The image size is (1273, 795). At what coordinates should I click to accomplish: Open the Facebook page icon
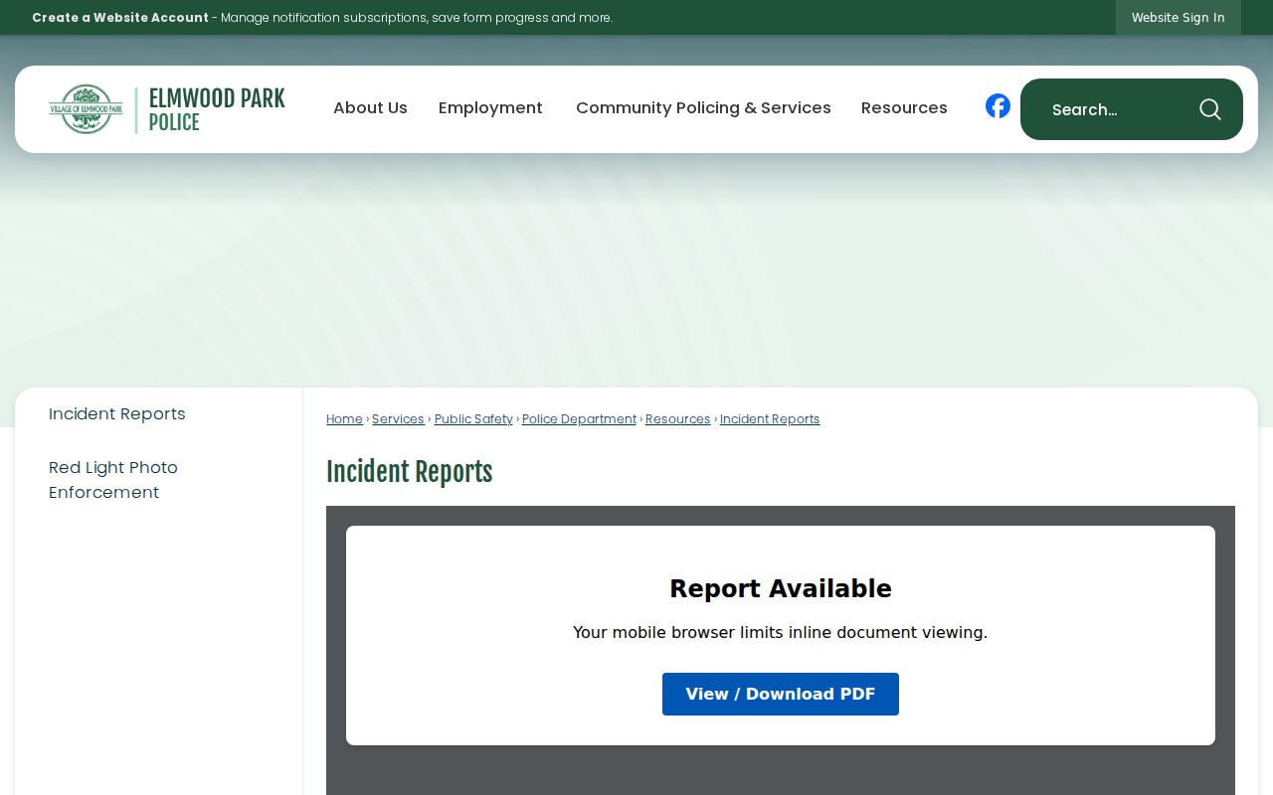coord(998,106)
